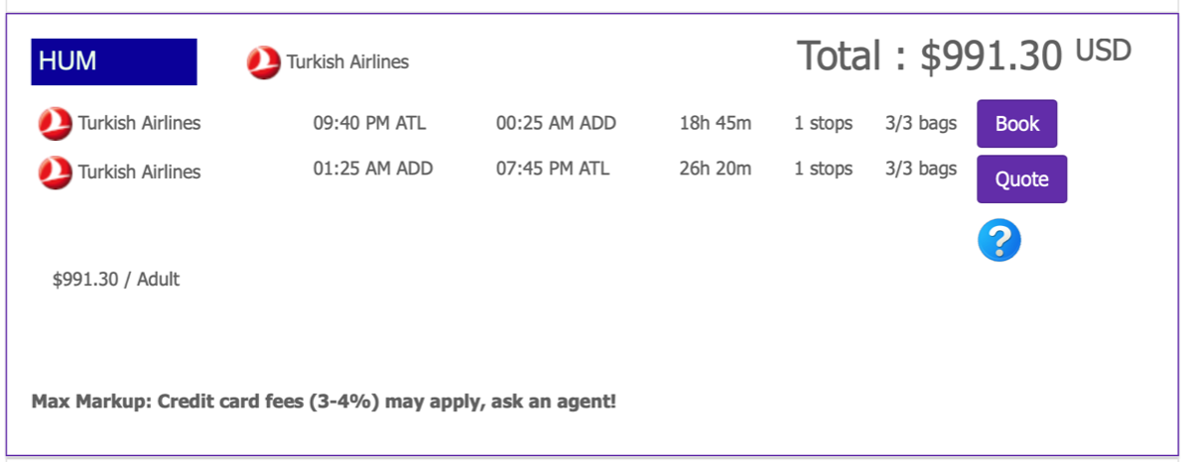The height and width of the screenshot is (462, 1189).
Task: Click the 18h 45m flight duration
Action: pyautogui.click(x=716, y=124)
